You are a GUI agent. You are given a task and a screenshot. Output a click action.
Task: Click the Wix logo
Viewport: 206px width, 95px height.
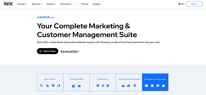click(8, 4)
